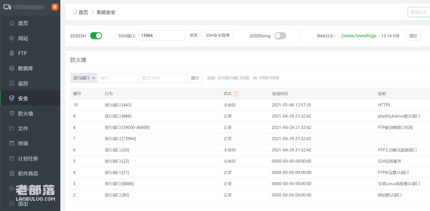
Task: Focus the SSH端口 field showing 13964
Action: click(162, 36)
